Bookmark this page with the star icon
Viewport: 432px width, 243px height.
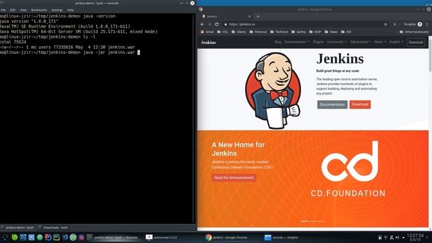(x=385, y=24)
